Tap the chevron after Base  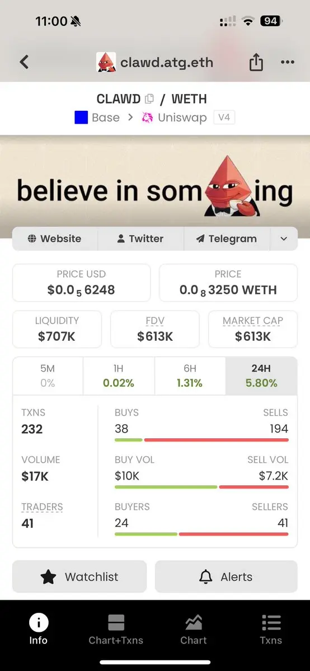tap(130, 118)
